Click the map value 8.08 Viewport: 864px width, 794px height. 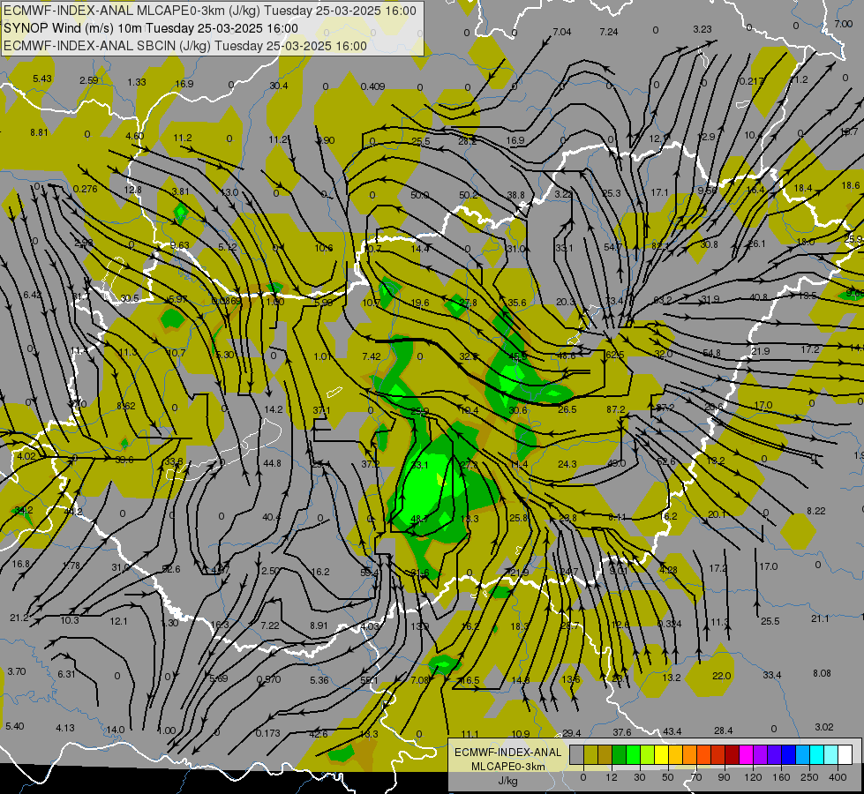pyautogui.click(x=823, y=673)
